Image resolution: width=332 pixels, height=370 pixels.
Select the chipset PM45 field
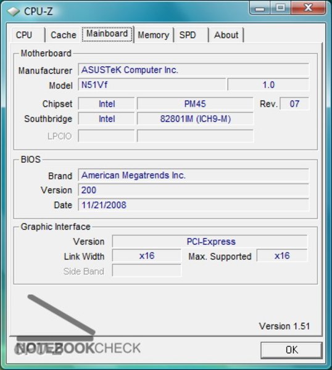195,104
